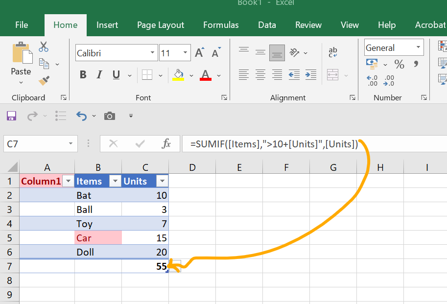Click the Percent Style icon
The height and width of the screenshot is (304, 447).
(x=399, y=64)
